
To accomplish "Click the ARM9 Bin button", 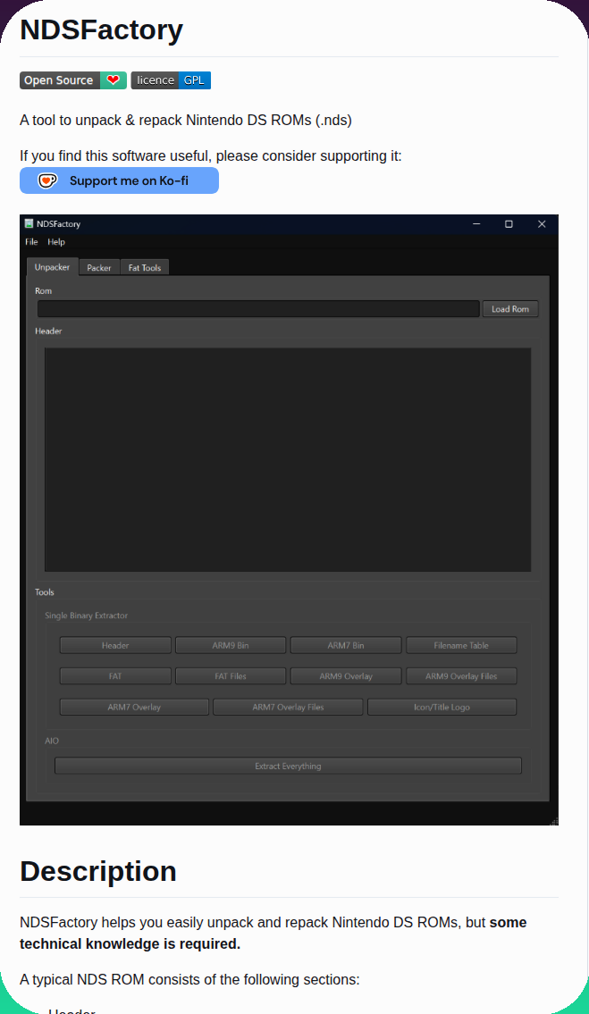I will tap(231, 645).
